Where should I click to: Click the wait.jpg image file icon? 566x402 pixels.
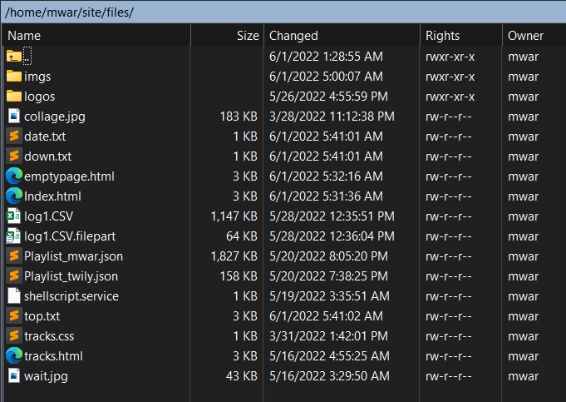13,375
